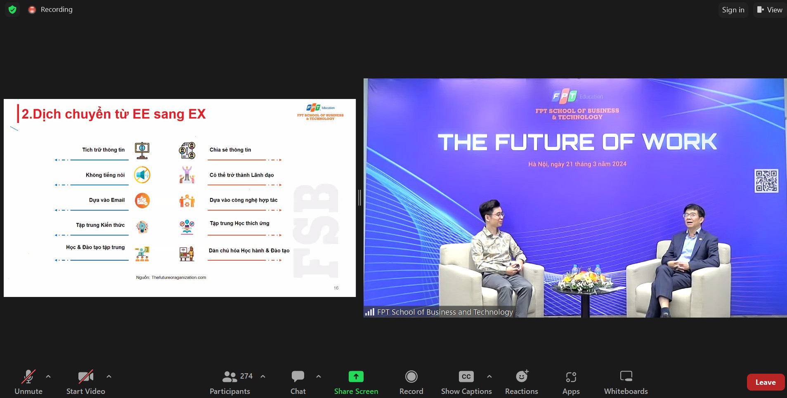Expand audio options next to Unmute
This screenshot has height=398, width=787.
point(48,377)
